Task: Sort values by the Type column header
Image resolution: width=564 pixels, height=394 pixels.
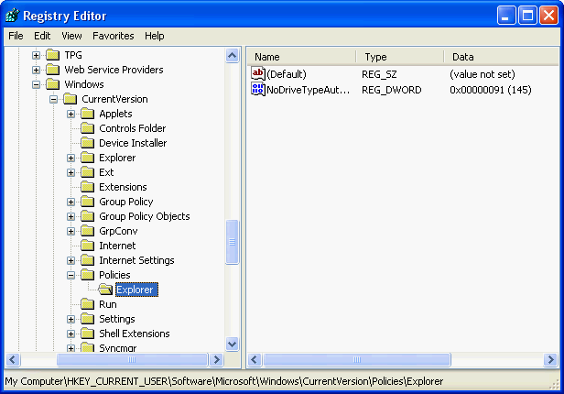Action: (x=399, y=57)
